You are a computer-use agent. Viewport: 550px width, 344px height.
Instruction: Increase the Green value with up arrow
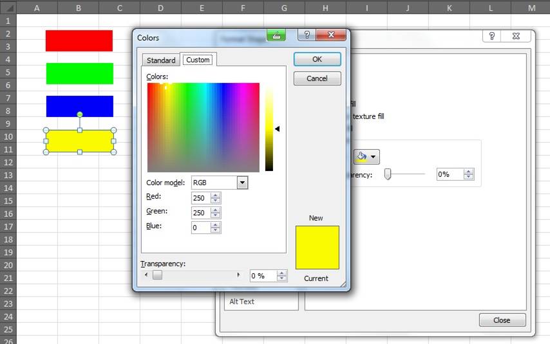point(215,210)
